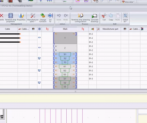Open Terminal strip properties
Image resolution: width=147 pixels, height=123 pixels.
10,17
